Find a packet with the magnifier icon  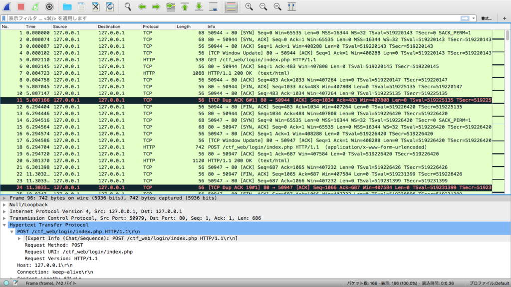pyautogui.click(x=128, y=6)
